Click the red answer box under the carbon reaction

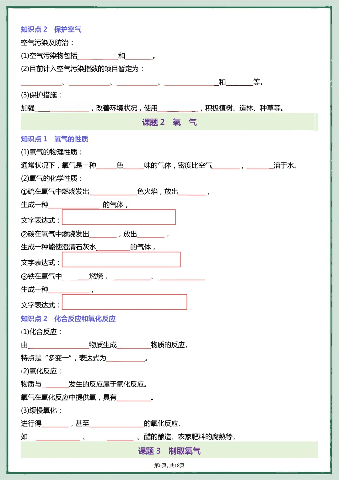point(121,260)
